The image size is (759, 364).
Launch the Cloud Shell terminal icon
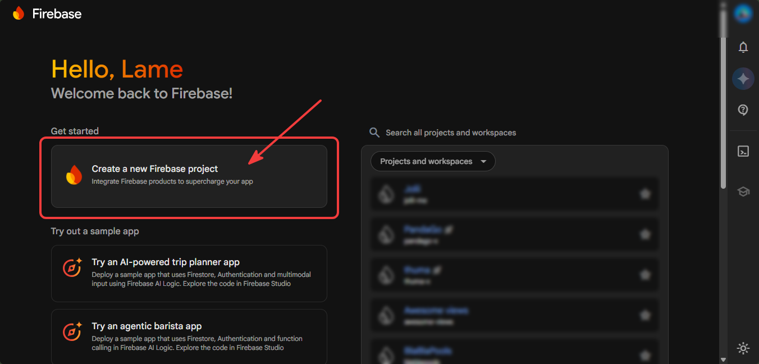point(743,151)
